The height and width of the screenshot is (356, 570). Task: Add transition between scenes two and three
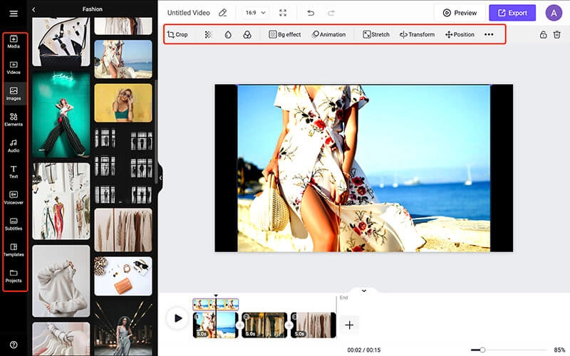289,325
